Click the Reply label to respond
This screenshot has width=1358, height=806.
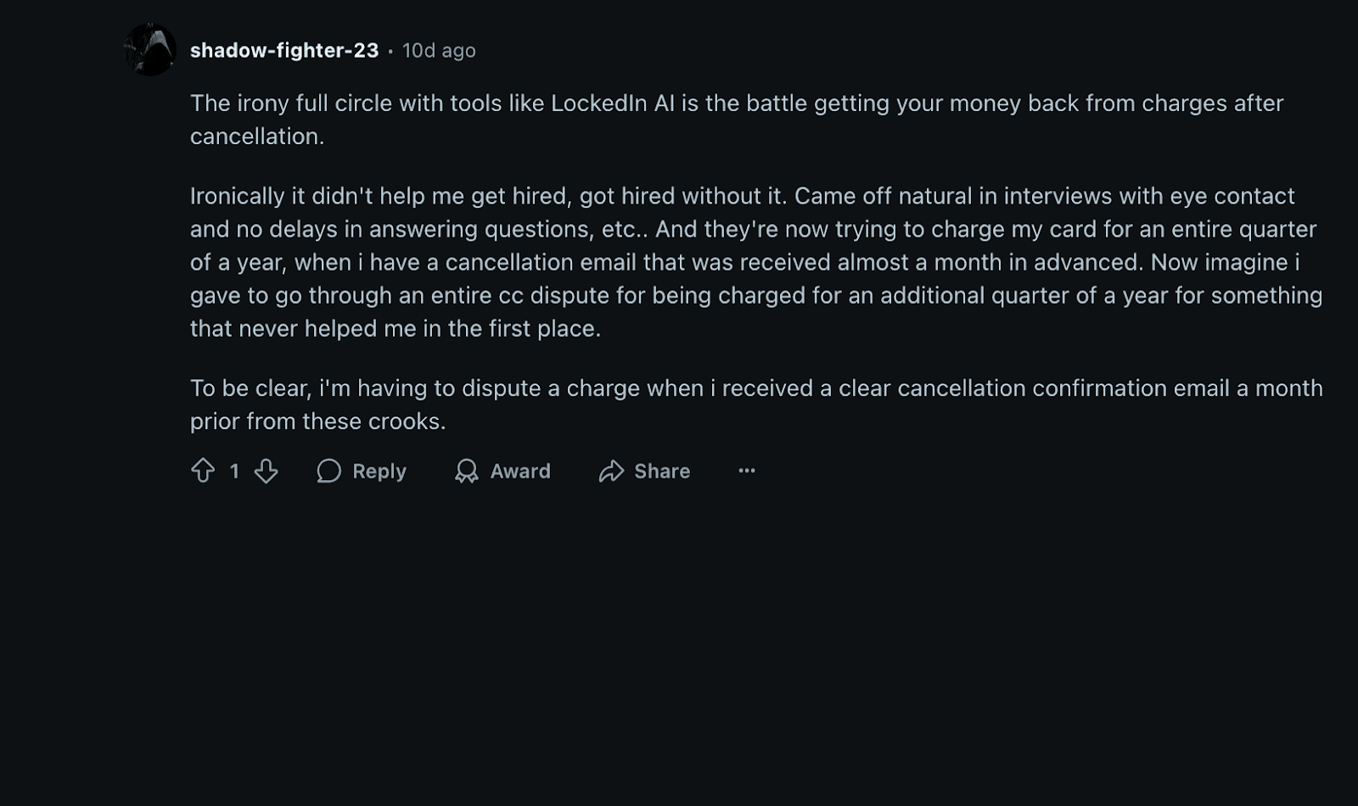point(379,471)
